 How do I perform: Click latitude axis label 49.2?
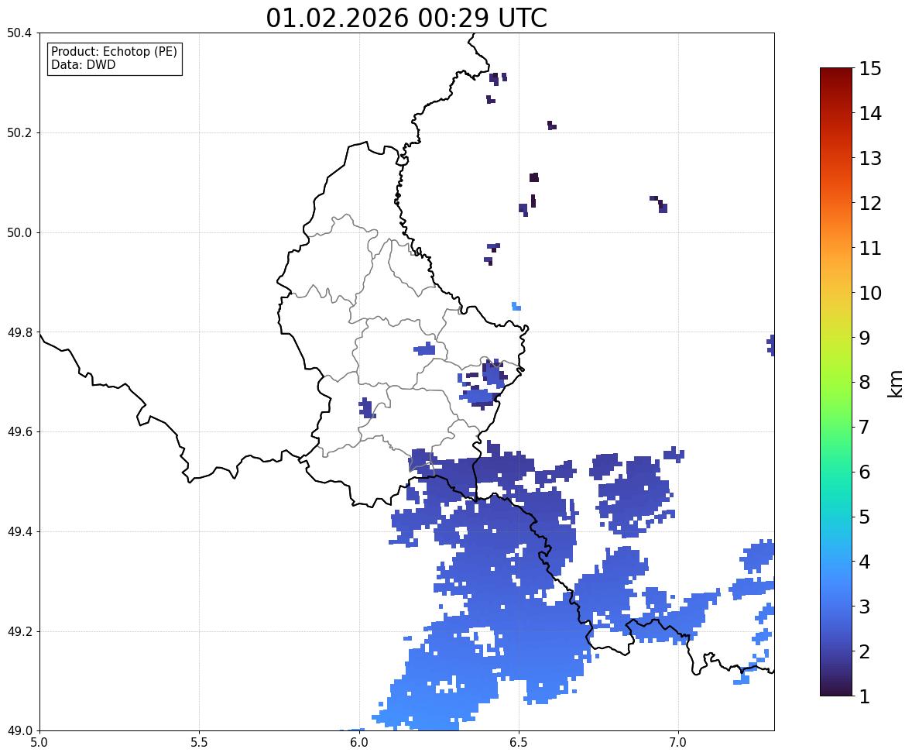pos(19,631)
